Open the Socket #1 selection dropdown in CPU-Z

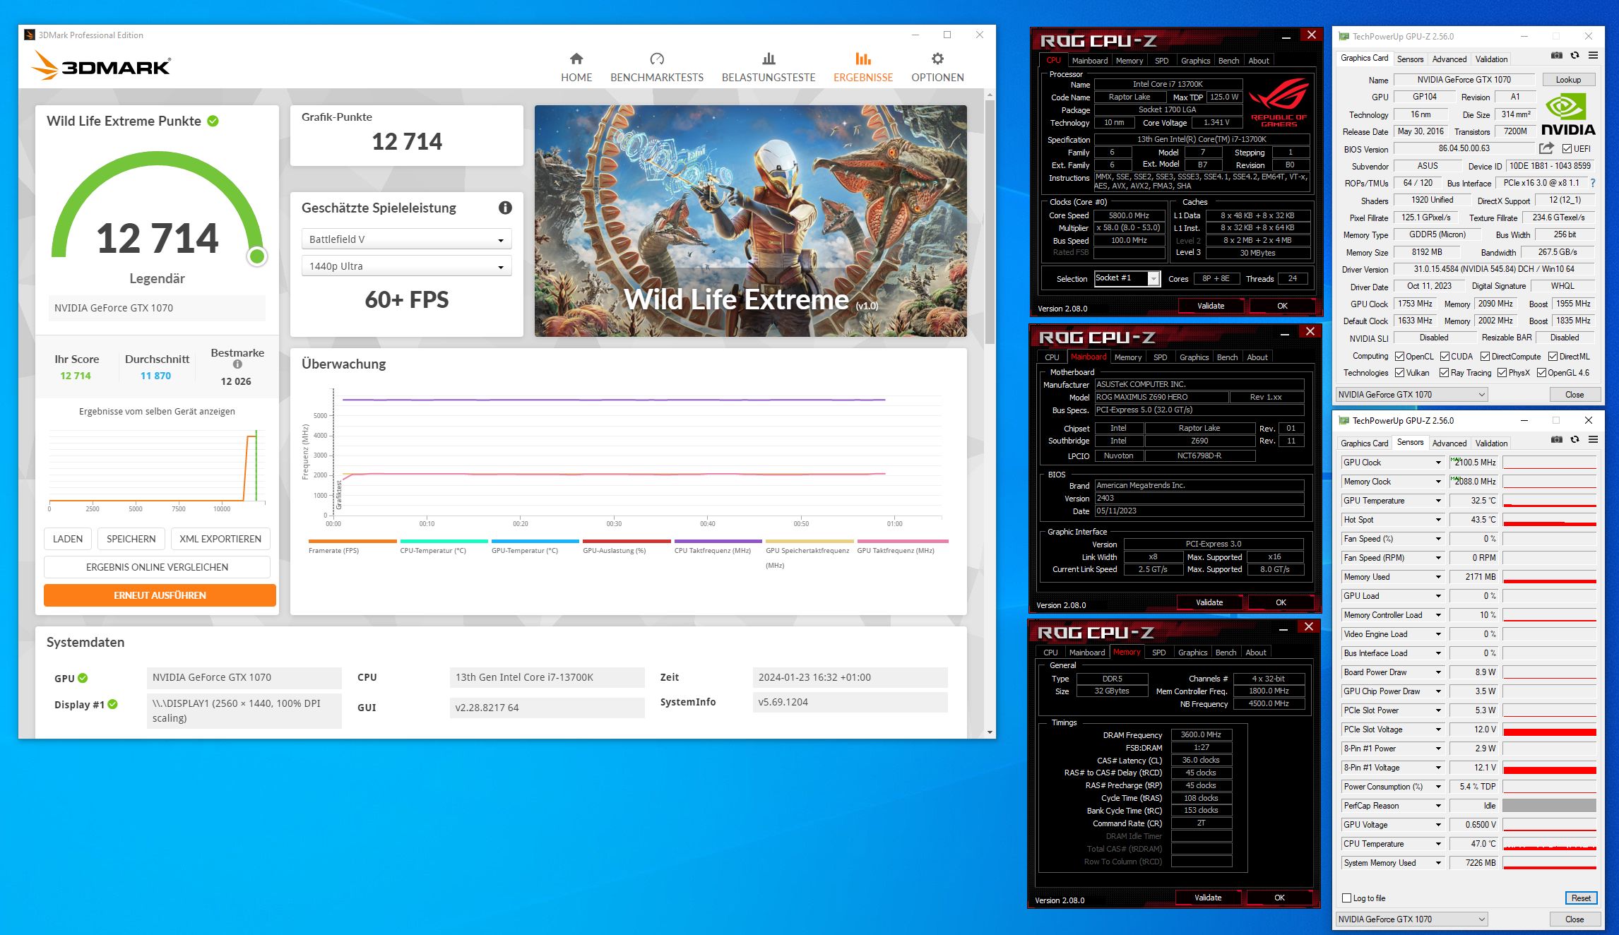pos(1127,278)
